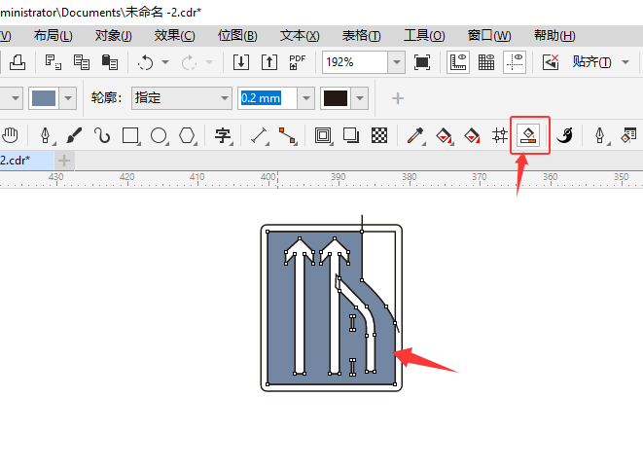Click the Print icon in toolbar
The width and height of the screenshot is (643, 470).
coord(18,62)
